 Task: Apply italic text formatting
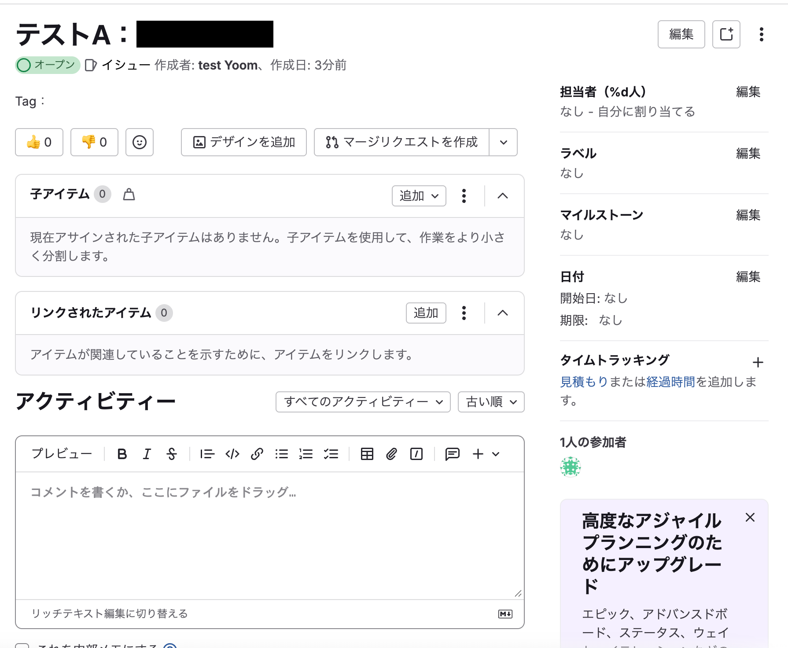tap(147, 454)
